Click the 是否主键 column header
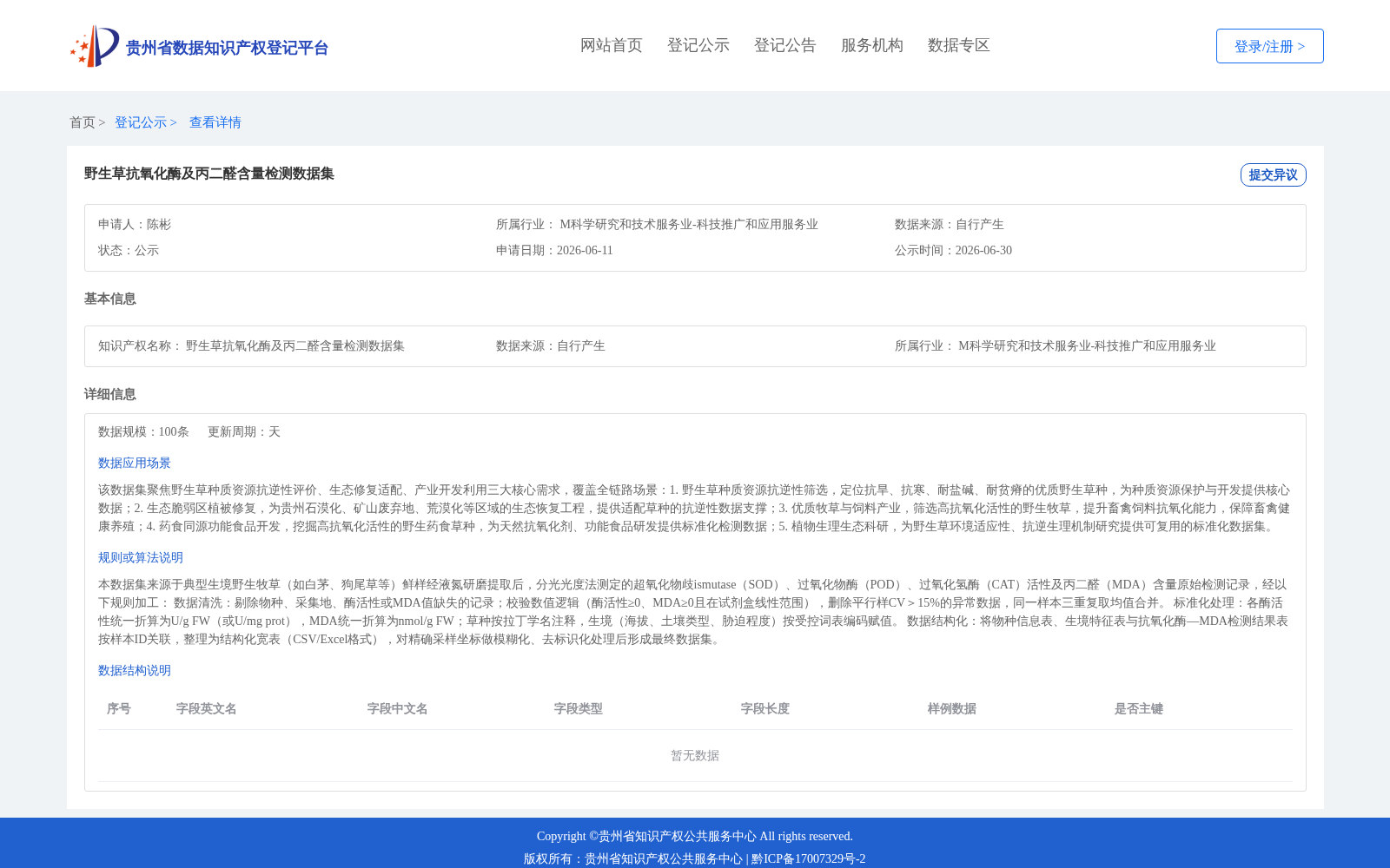The width and height of the screenshot is (1390, 868). (x=1139, y=708)
